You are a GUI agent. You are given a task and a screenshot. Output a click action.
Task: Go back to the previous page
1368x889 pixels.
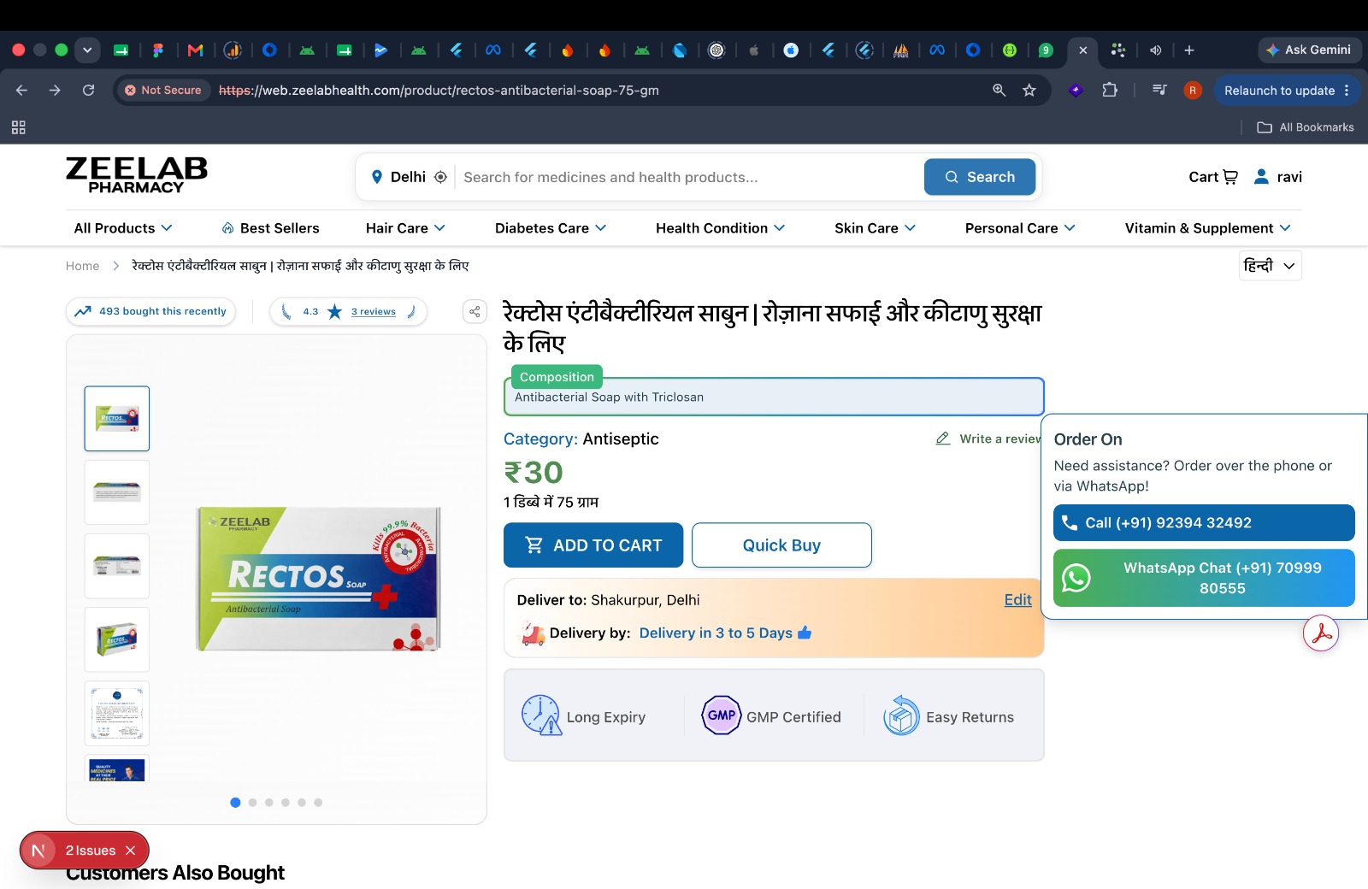pos(21,90)
